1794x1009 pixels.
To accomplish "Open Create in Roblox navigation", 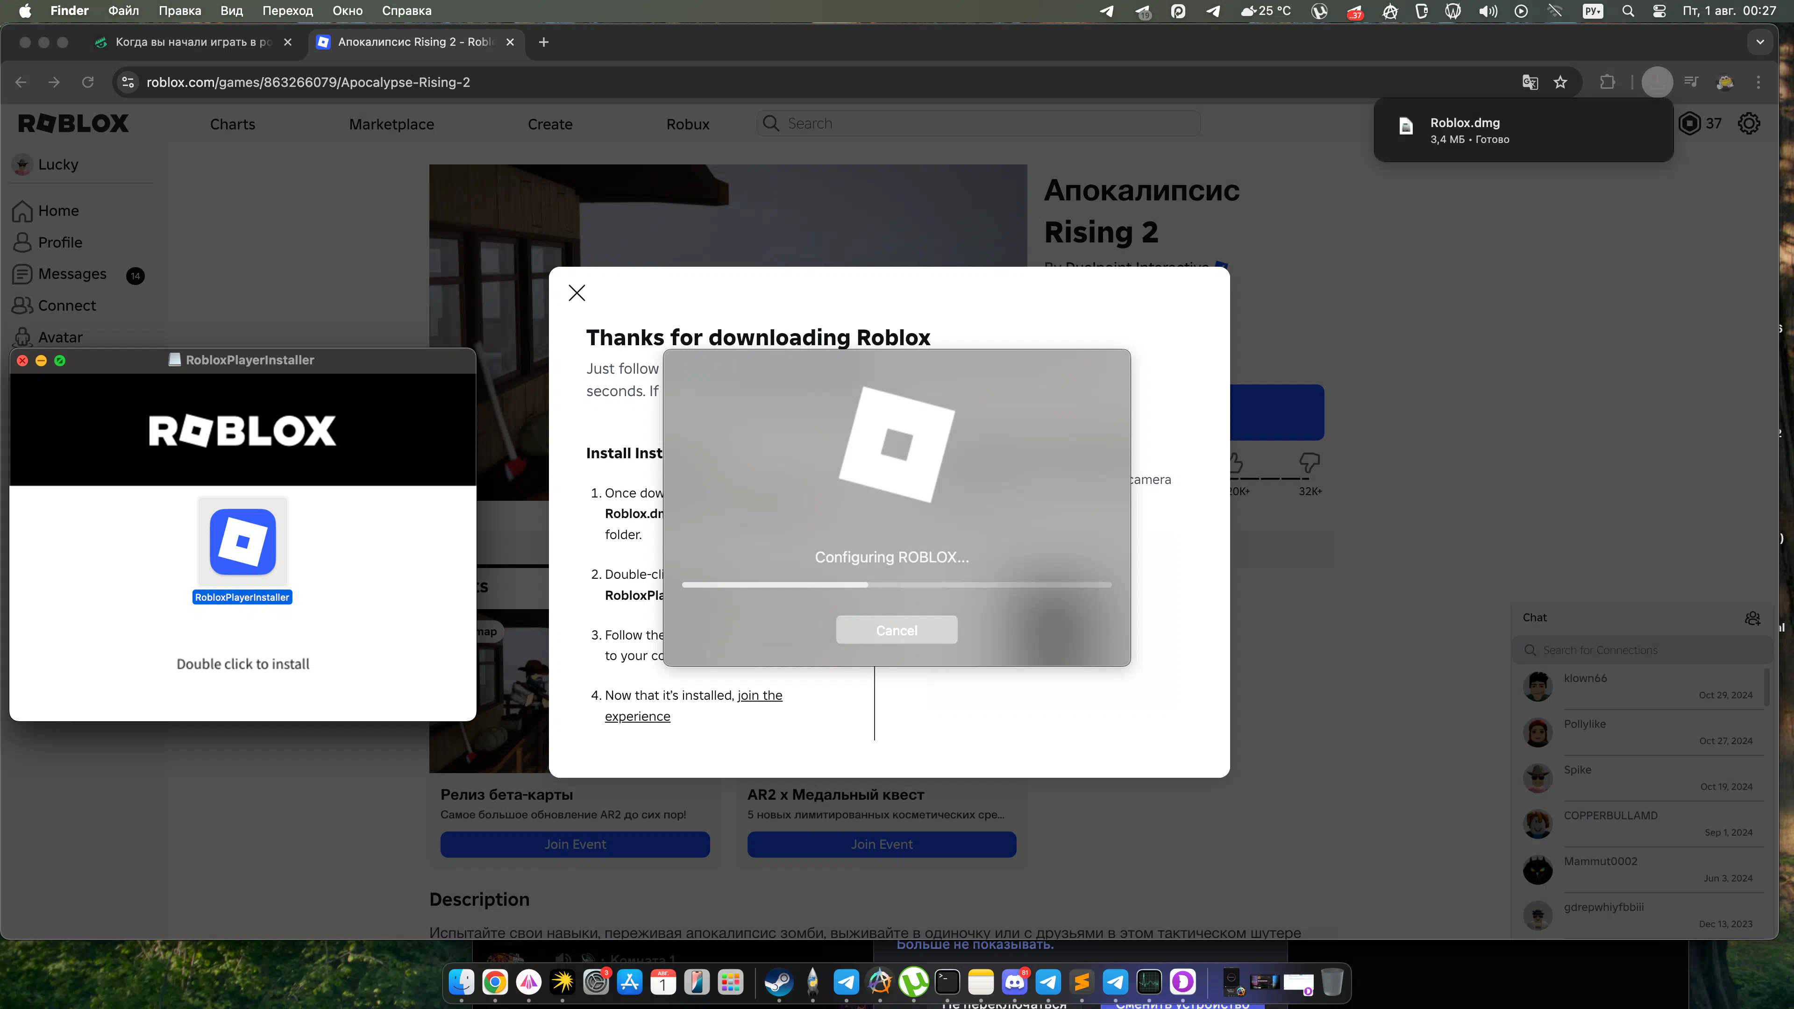I will [x=549, y=124].
